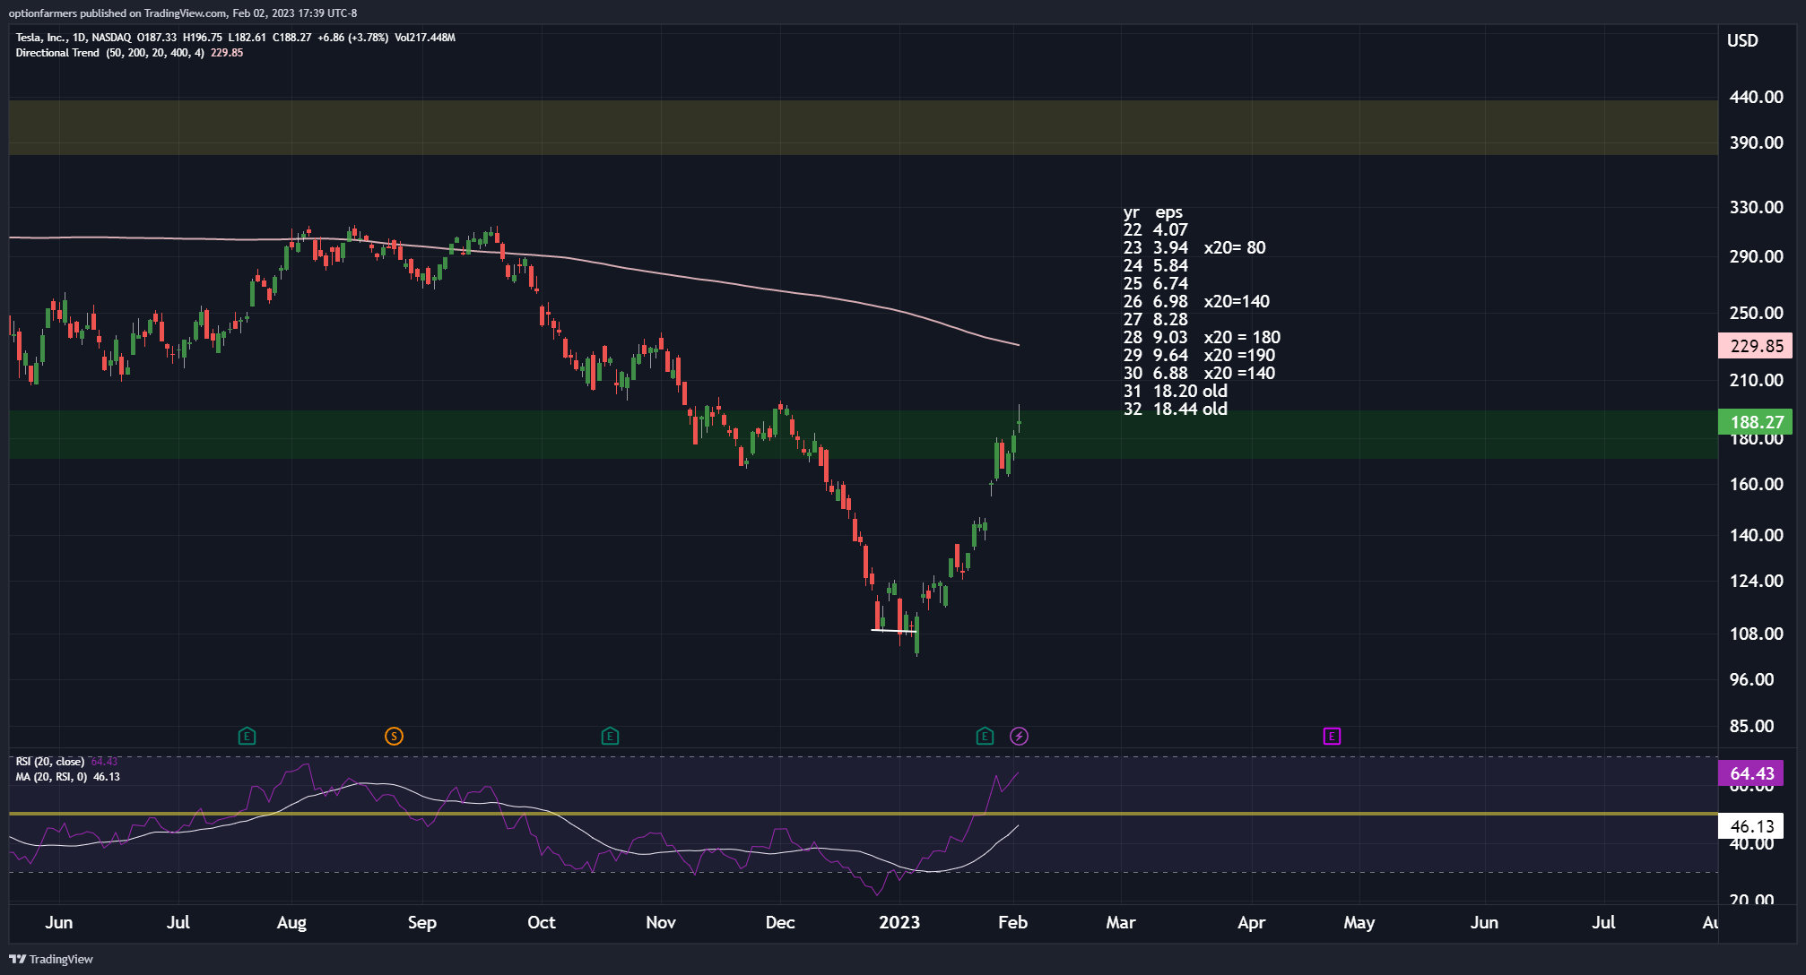Click the 250.00 price axis label
Screen dimensions: 1806x975
click(1756, 313)
